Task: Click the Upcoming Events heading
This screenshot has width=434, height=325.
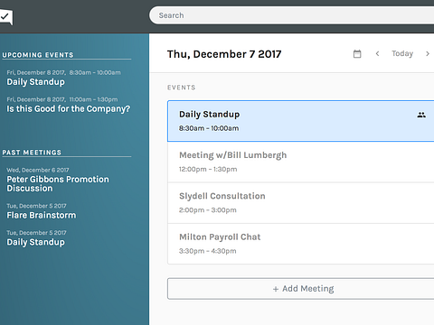Action: (38, 55)
